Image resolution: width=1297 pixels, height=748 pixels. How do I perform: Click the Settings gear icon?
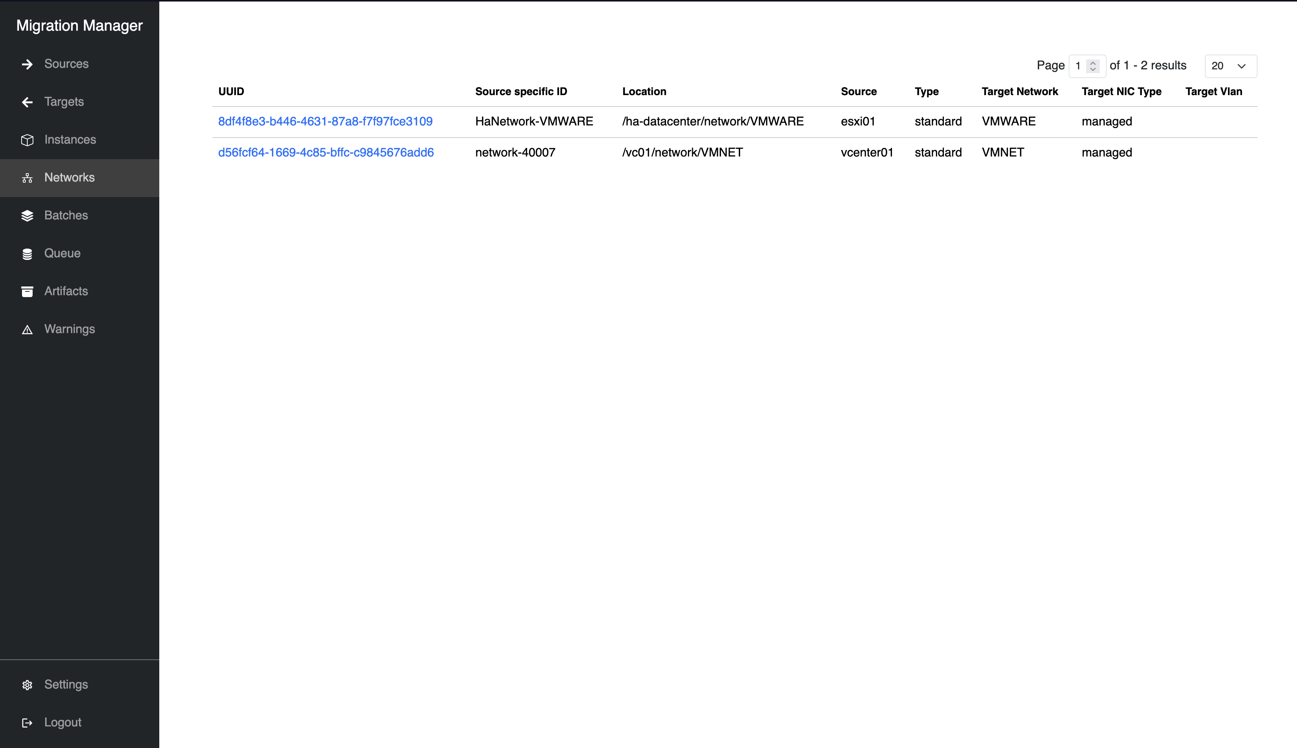pyautogui.click(x=27, y=685)
